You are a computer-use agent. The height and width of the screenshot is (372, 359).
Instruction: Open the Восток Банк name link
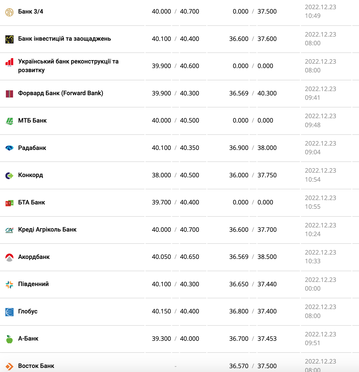pos(36,366)
